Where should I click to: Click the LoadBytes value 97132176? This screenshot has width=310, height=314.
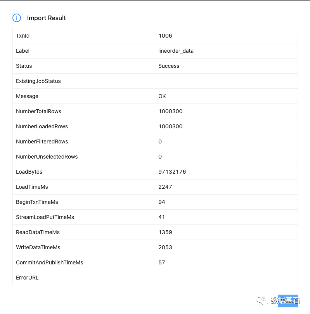[172, 172]
